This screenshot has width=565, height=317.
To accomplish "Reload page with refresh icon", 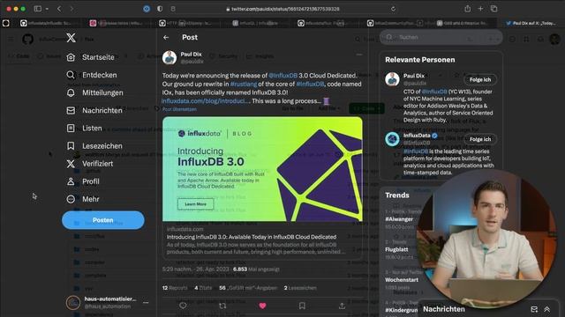I will coord(393,9).
